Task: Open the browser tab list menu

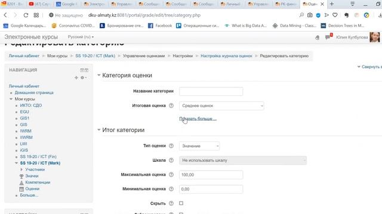Action: click(x=352, y=4)
